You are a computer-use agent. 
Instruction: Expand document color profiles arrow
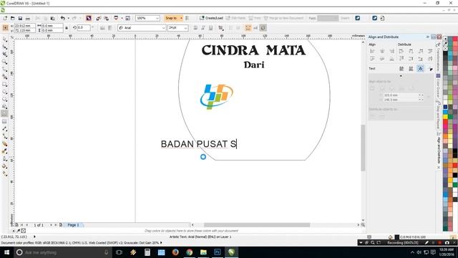[x=161, y=243]
